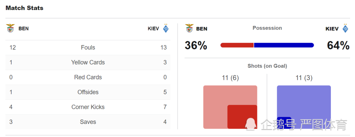Viewport: 355px width, 137px height.
Task: Click the dark blue Kiev shots-on-goal square
Action: (284, 123)
